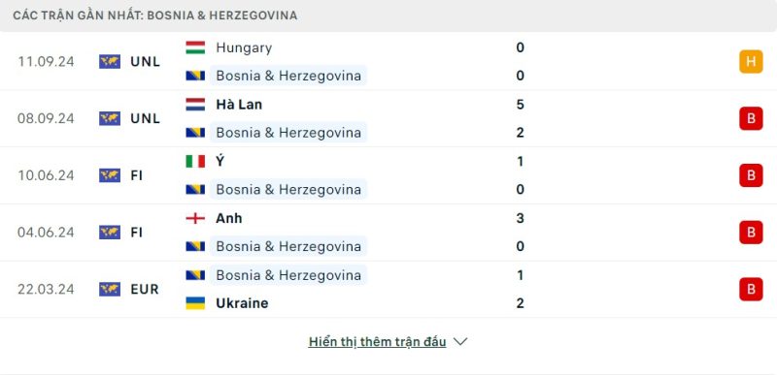
Task: Click highlighted Bosnia & Herzegovina in Ukraine match
Action: (x=288, y=275)
